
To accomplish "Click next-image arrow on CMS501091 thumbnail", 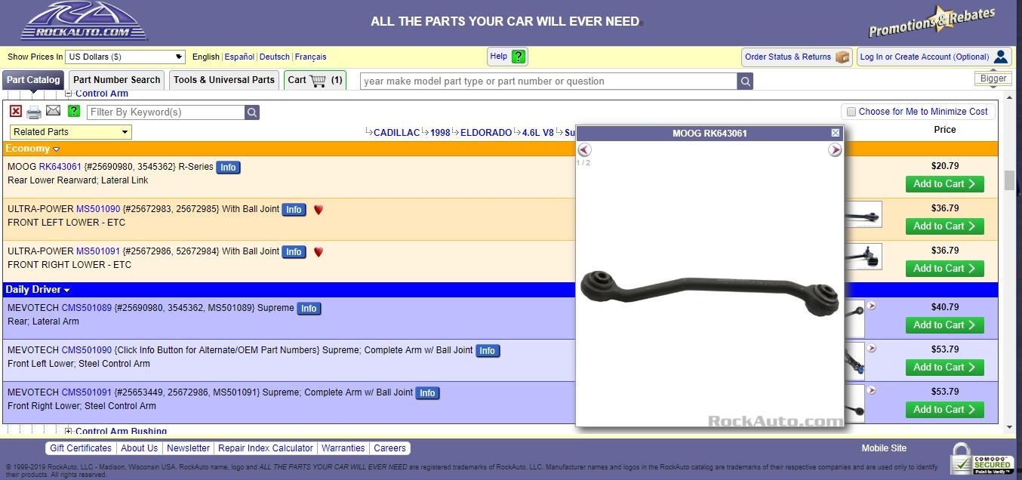I will tap(872, 390).
